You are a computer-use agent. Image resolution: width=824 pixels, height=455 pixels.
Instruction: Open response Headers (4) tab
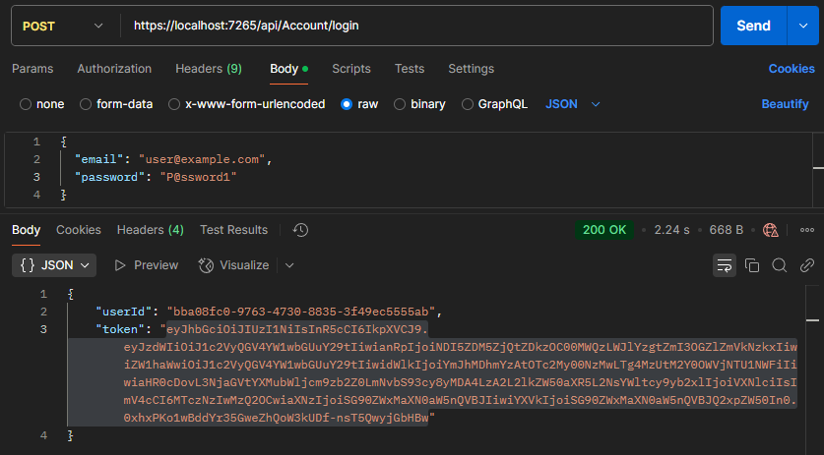pos(151,230)
